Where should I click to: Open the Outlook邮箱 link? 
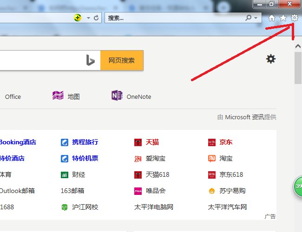[17, 191]
